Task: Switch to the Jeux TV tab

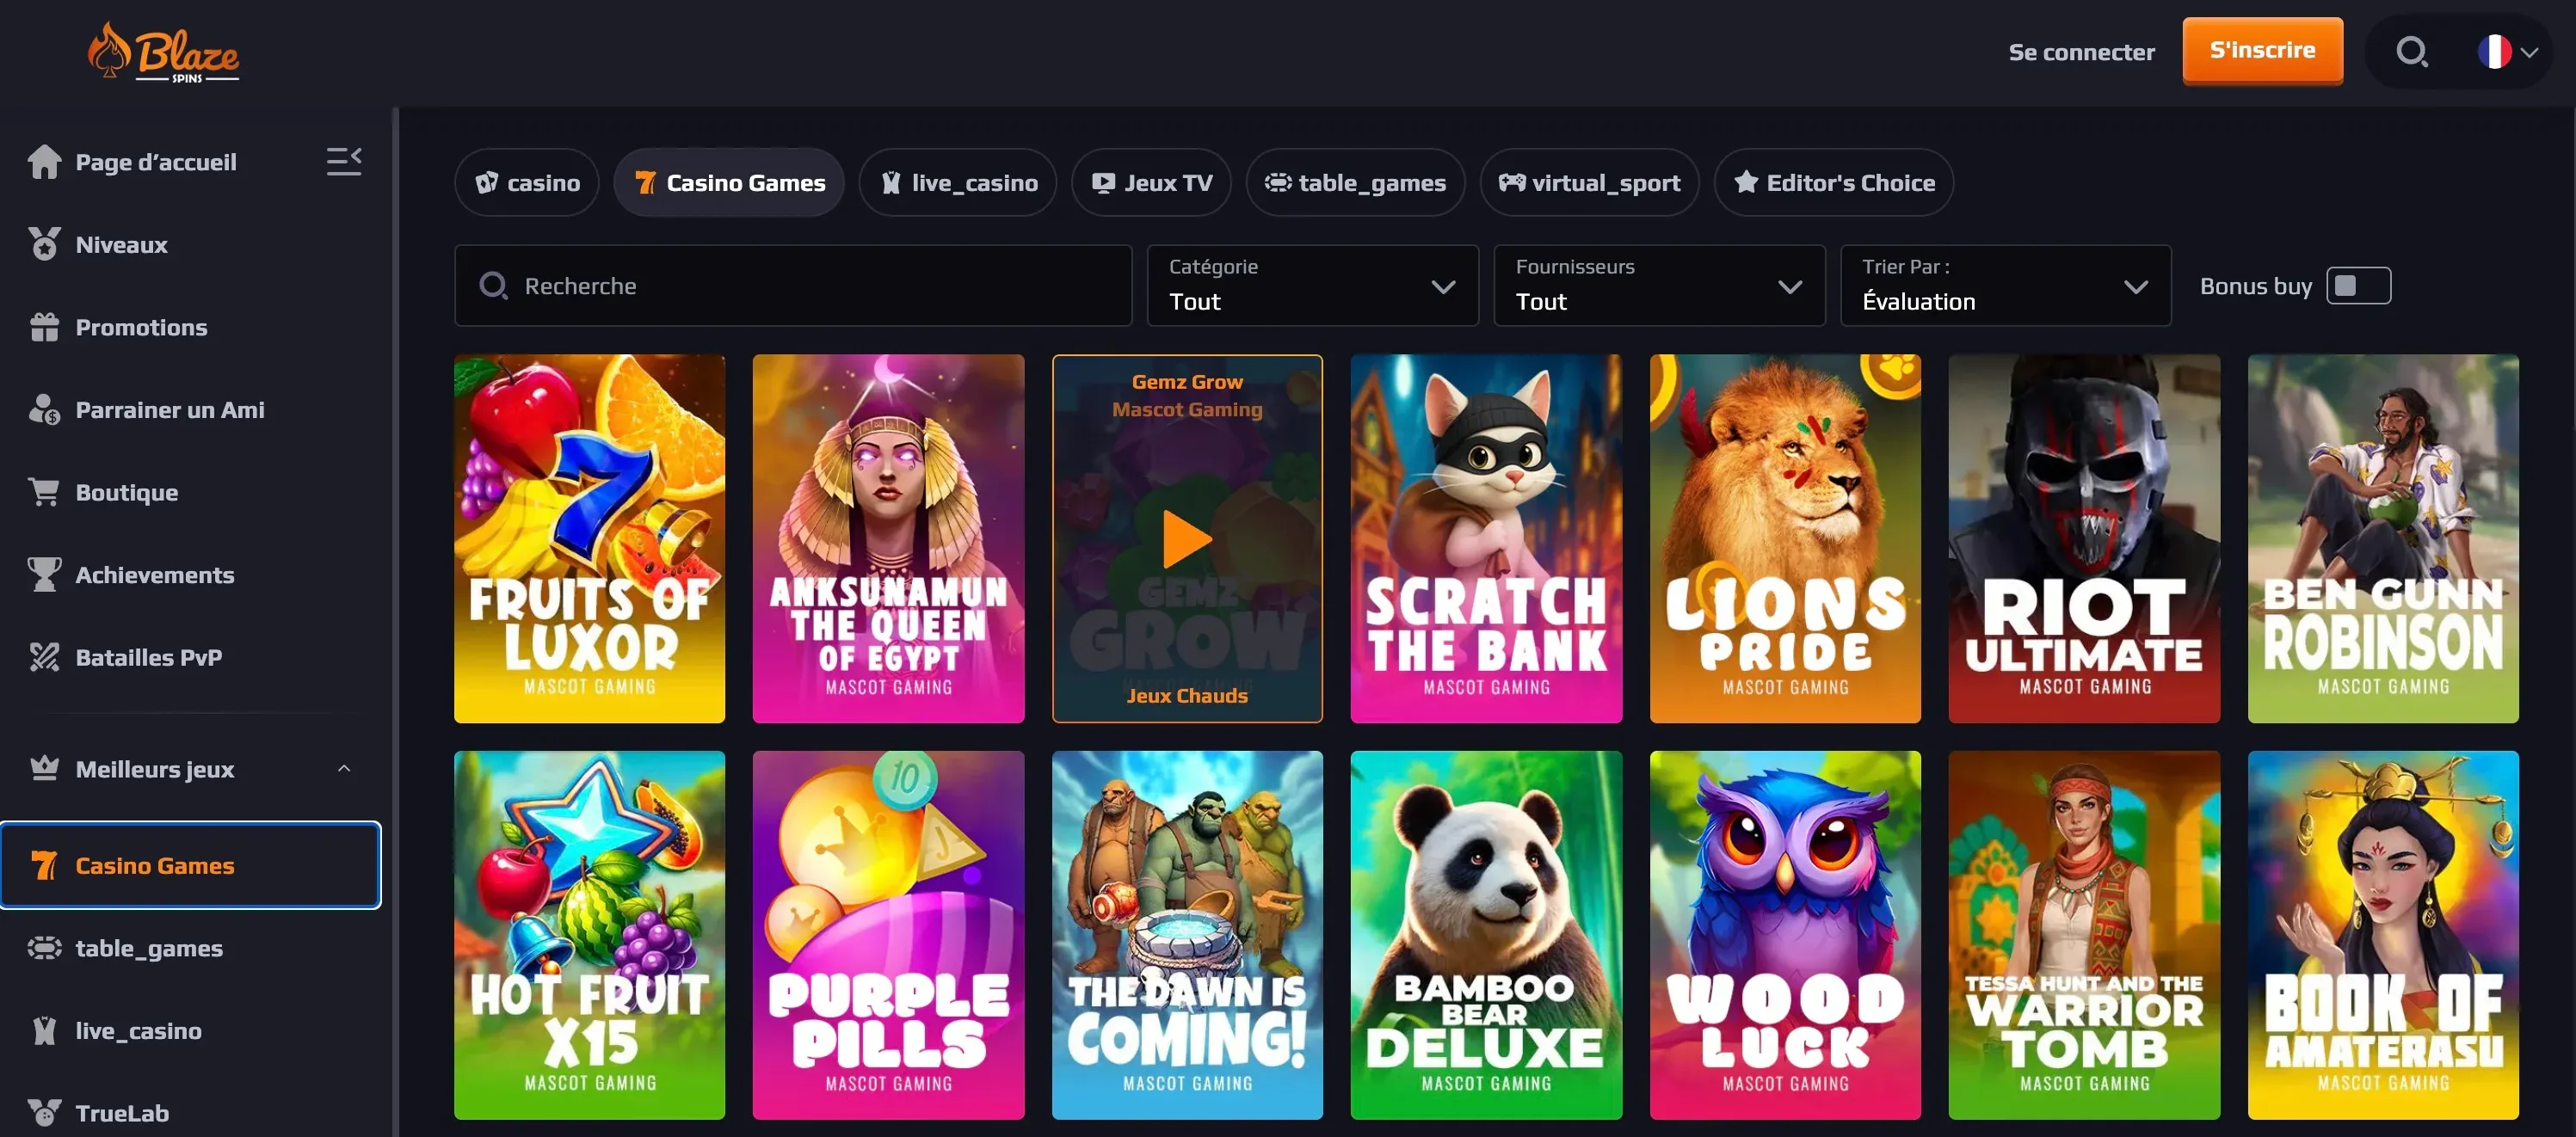Action: pos(1150,182)
